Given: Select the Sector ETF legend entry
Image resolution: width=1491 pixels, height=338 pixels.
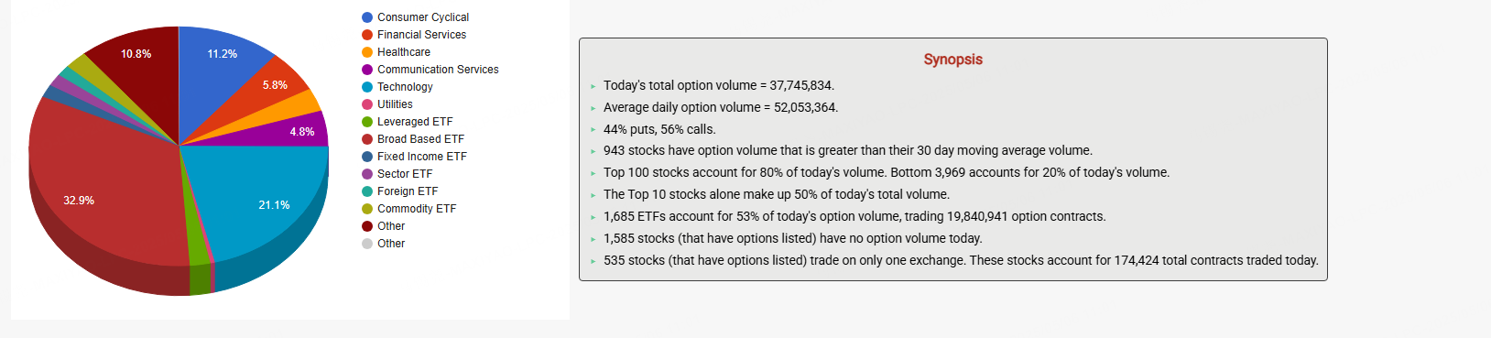Looking at the screenshot, I should click(x=397, y=174).
